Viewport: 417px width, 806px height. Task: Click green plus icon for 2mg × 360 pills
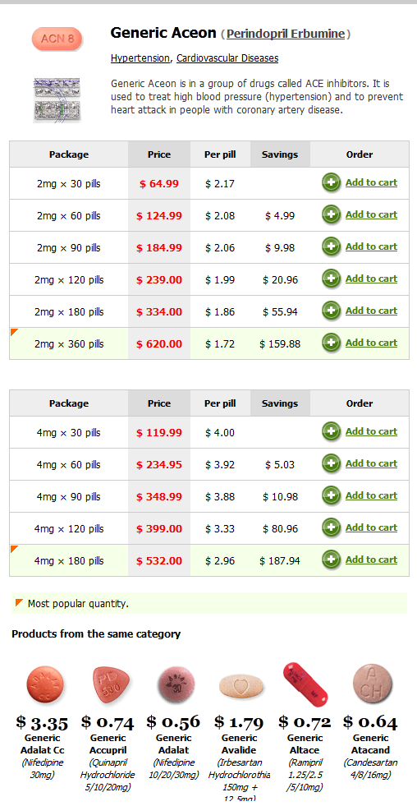coord(332,343)
